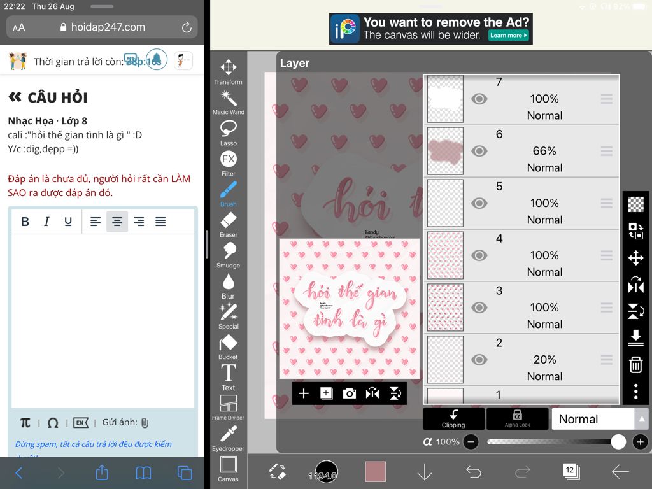The image size is (652, 489).
Task: Select the Transform tool
Action: 229,71
